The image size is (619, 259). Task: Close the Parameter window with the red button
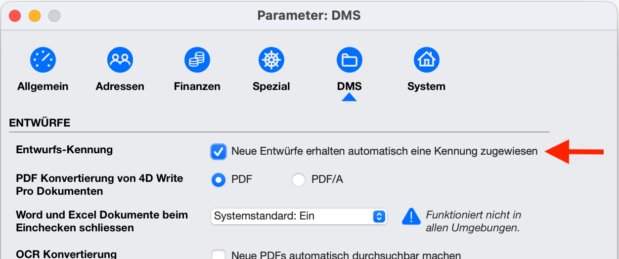(x=15, y=16)
